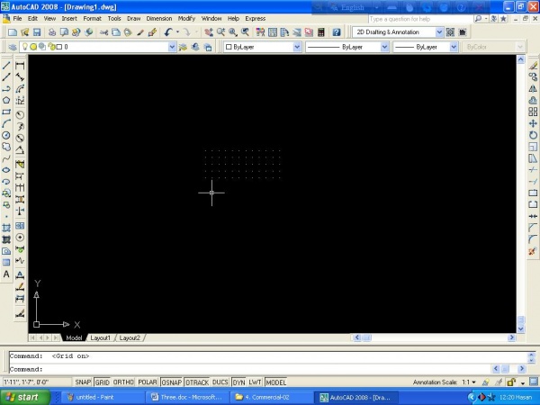
Task: Click the Save icon in toolbar
Action: 37,32
